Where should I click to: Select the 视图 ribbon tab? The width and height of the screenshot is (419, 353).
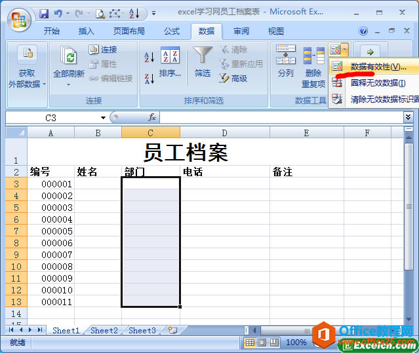point(276,31)
